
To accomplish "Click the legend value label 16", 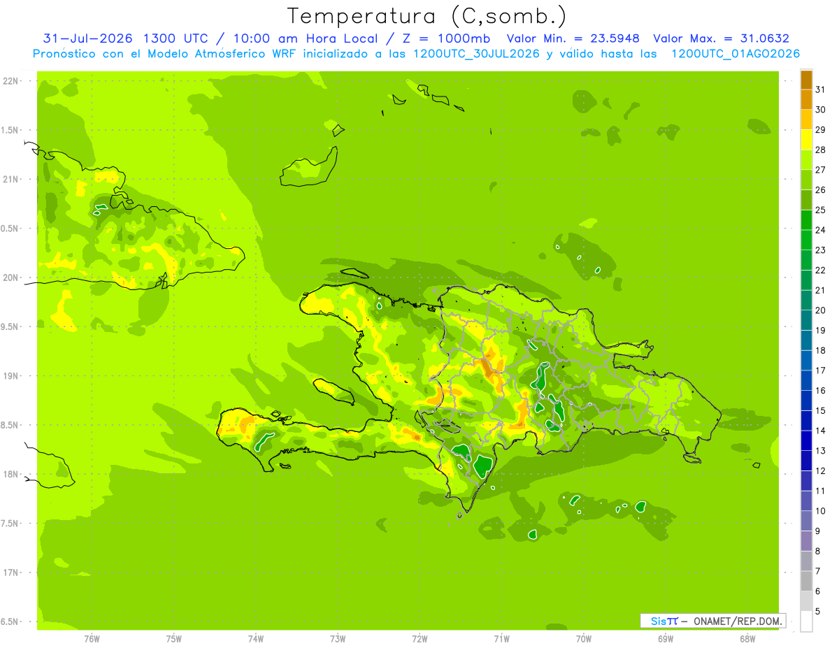I will coord(821,390).
